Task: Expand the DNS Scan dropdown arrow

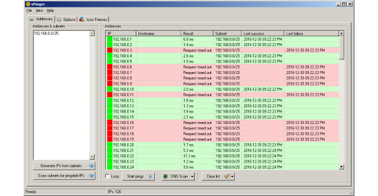Action: tap(192, 176)
